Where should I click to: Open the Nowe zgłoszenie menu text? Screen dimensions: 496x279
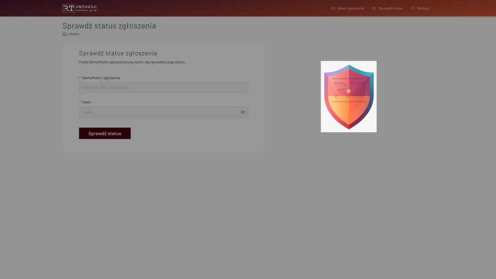(351, 8)
